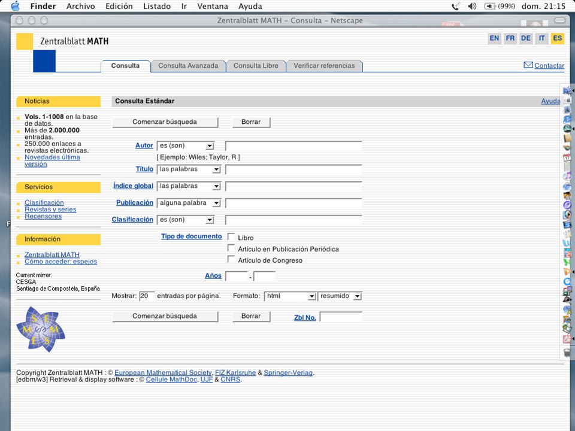Screen dimensions: 575x431
Task: Open System Preferences apple icon in Dock
Action: click(568, 100)
